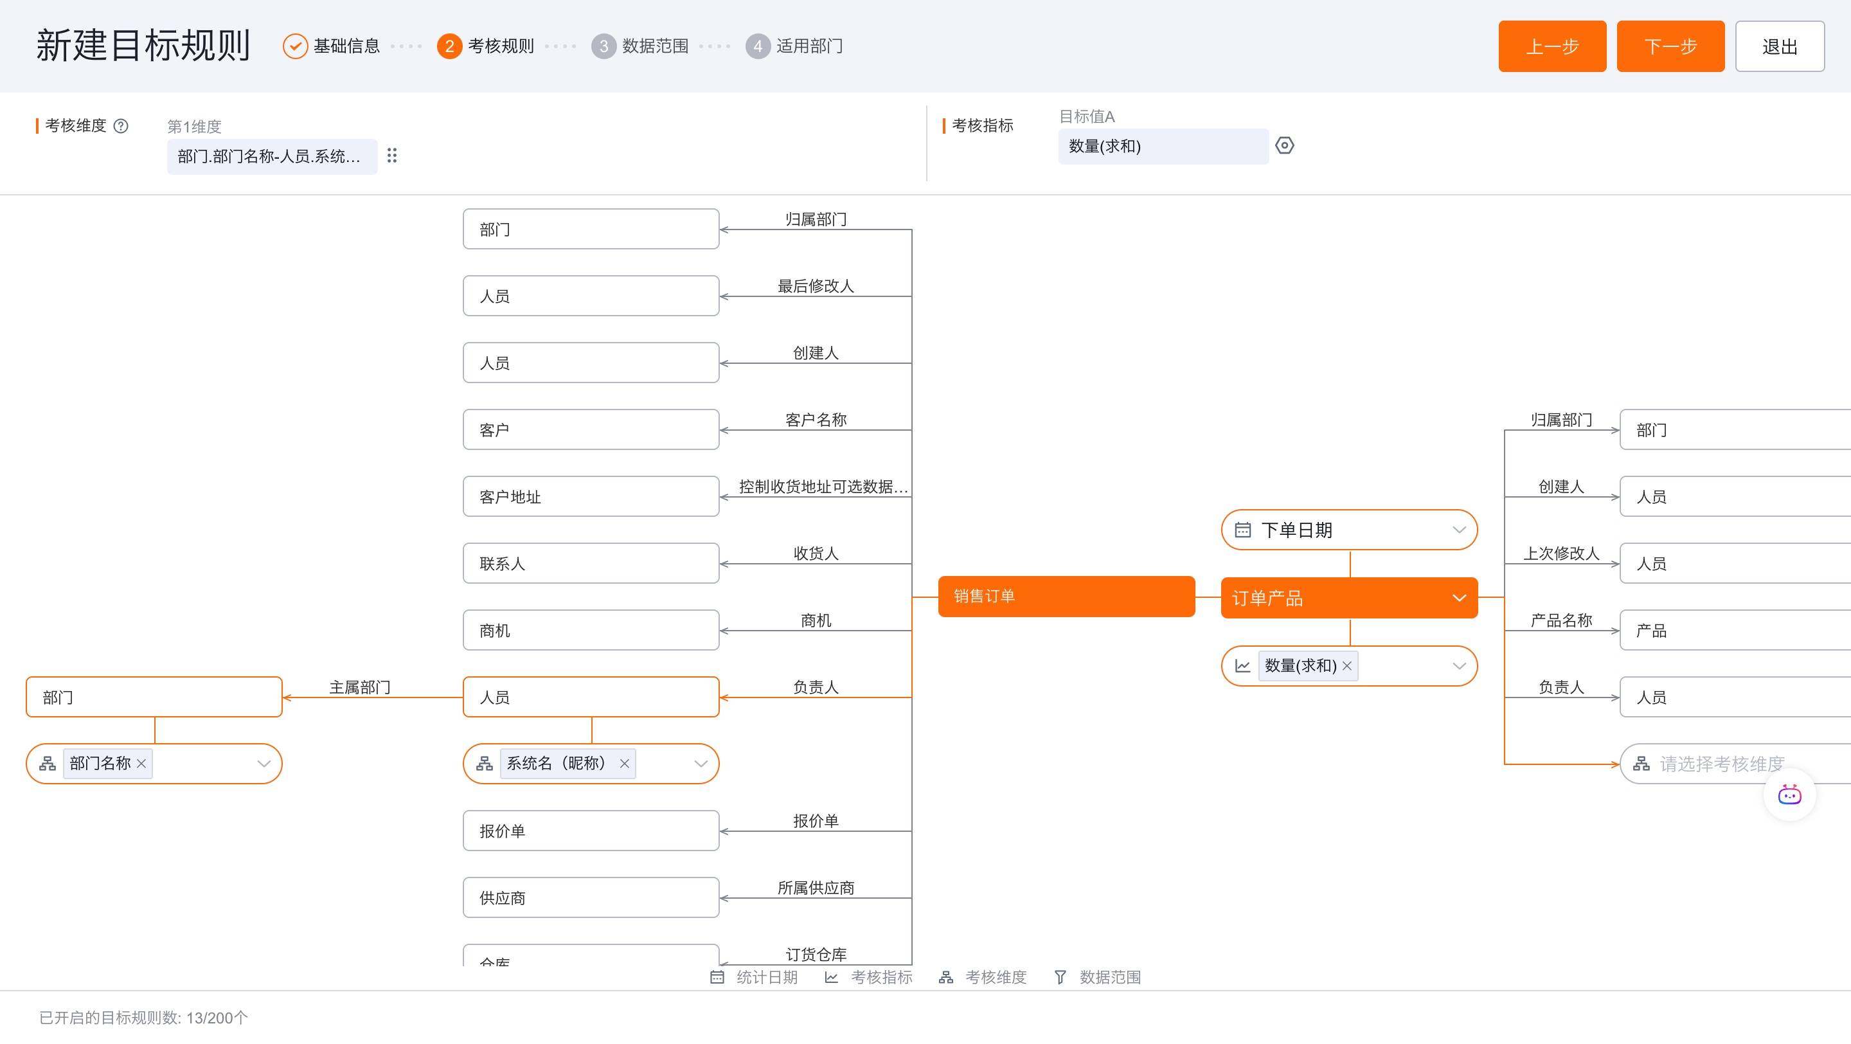Image resolution: width=1851 pixels, height=1044 pixels.
Task: Click the drag handle beside 第1维度 tag
Action: [x=391, y=156]
